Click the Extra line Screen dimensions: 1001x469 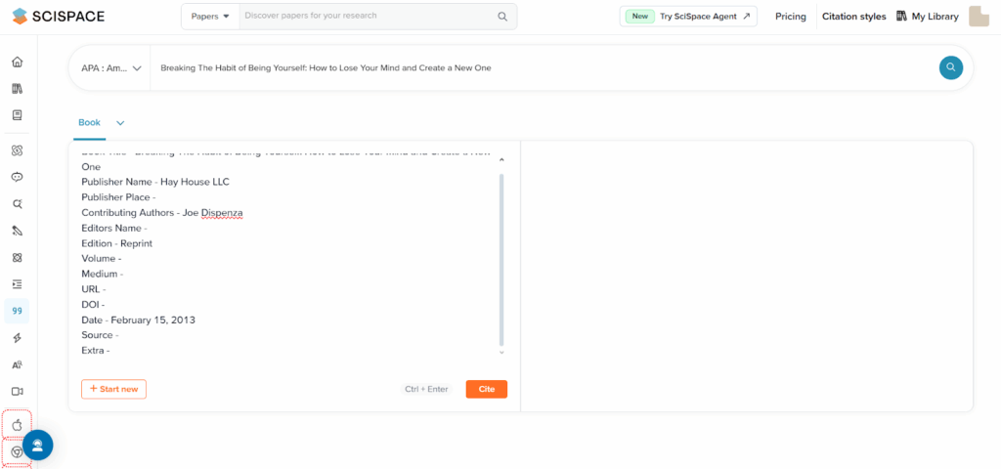(x=96, y=351)
